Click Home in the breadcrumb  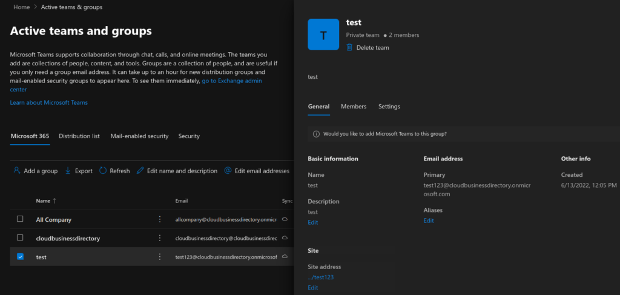(x=22, y=7)
